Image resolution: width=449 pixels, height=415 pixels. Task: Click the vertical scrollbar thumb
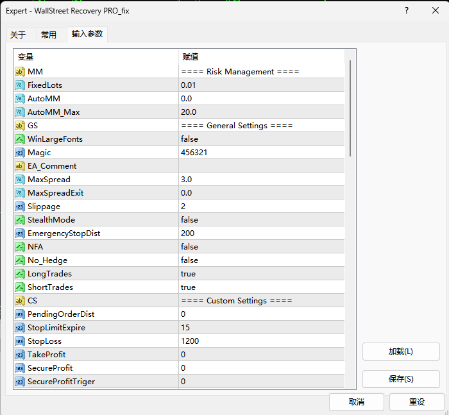350,108
